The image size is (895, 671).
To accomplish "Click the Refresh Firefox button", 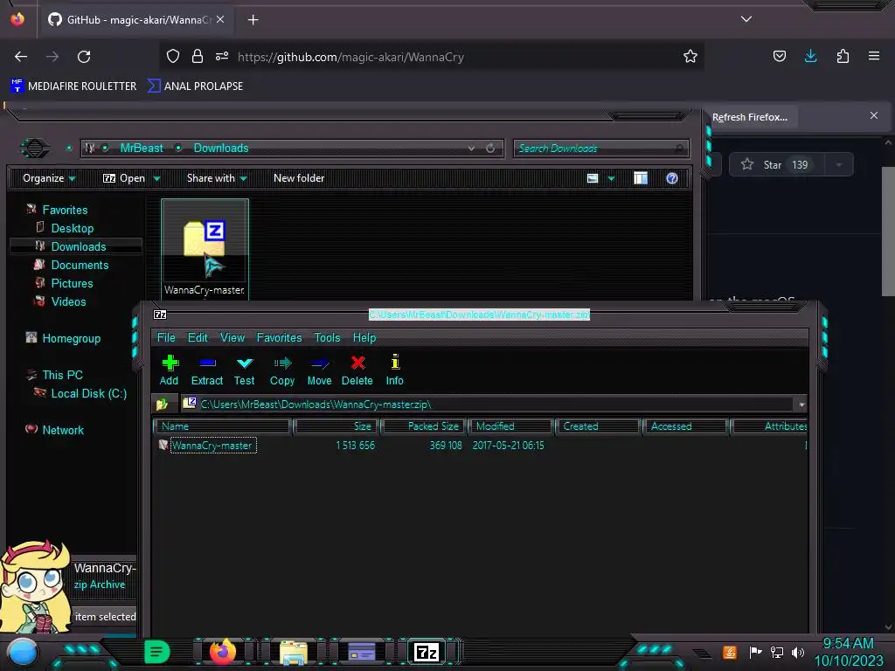I will pyautogui.click(x=749, y=117).
